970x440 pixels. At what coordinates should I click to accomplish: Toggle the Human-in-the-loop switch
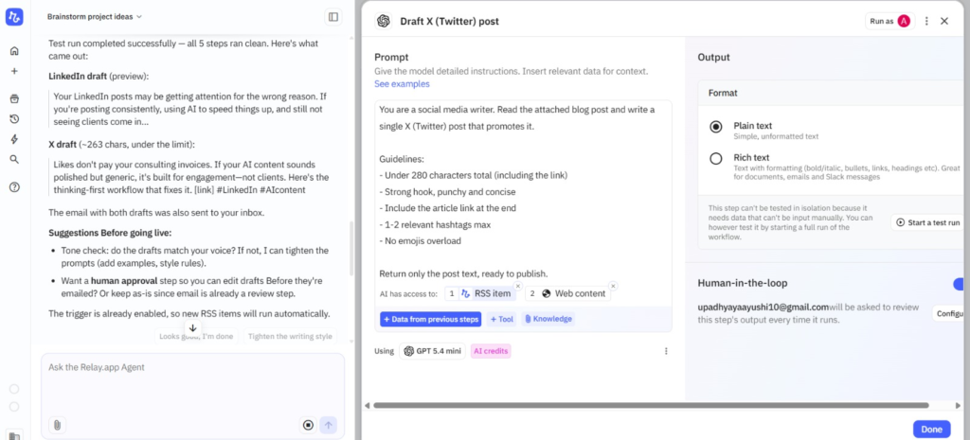961,284
